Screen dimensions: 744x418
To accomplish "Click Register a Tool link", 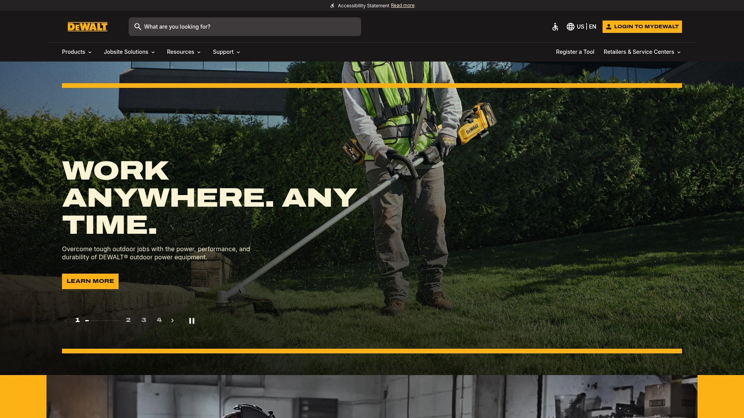I will tap(575, 52).
